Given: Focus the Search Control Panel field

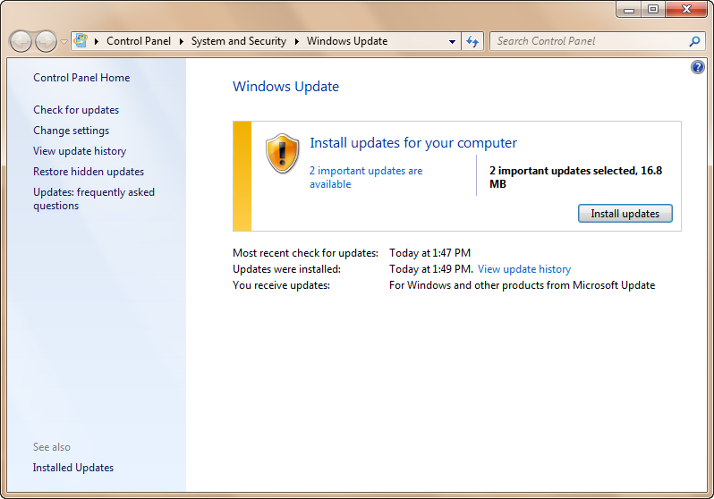Looking at the screenshot, I should (589, 41).
